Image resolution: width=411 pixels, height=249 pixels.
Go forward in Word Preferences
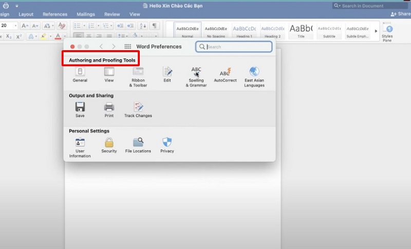[114, 47]
